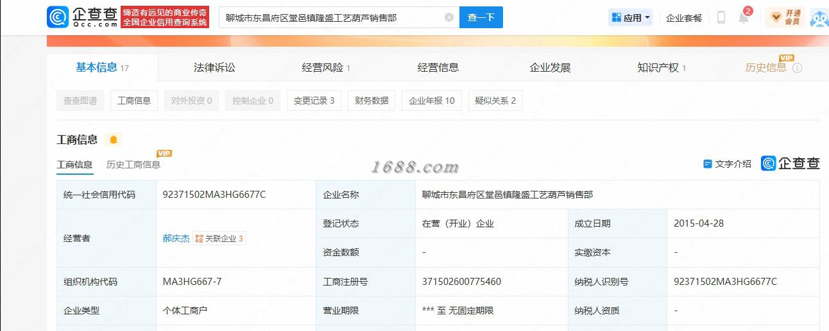Click the 查一下 search button
Image resolution: width=829 pixels, height=331 pixels.
pyautogui.click(x=481, y=17)
